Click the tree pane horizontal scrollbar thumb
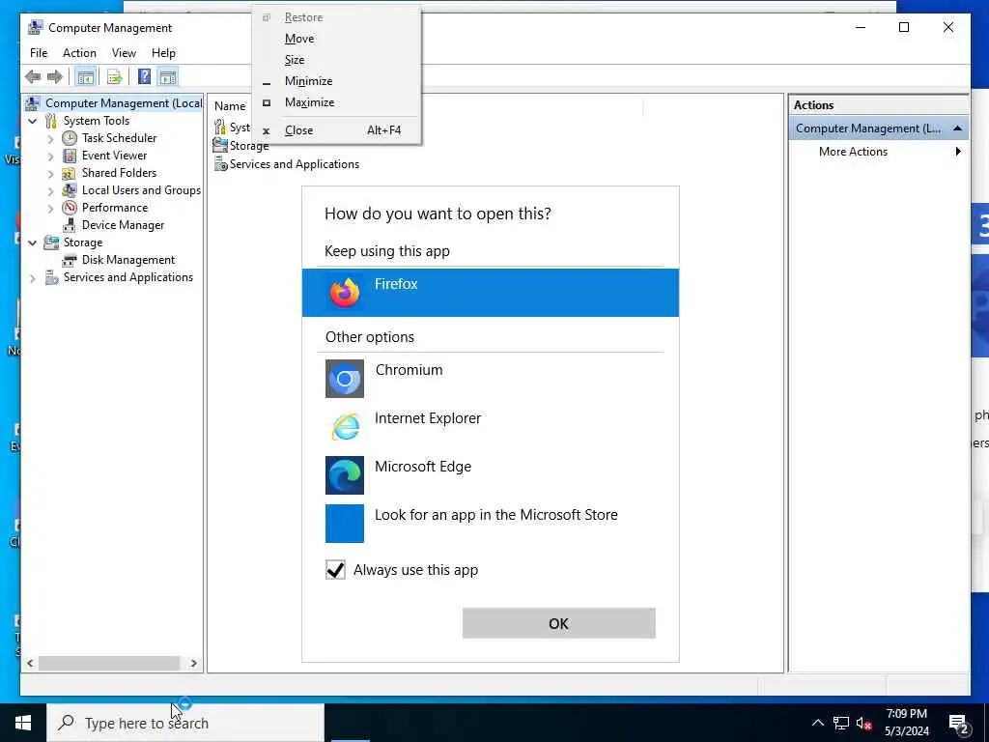The image size is (989, 742). point(109,663)
